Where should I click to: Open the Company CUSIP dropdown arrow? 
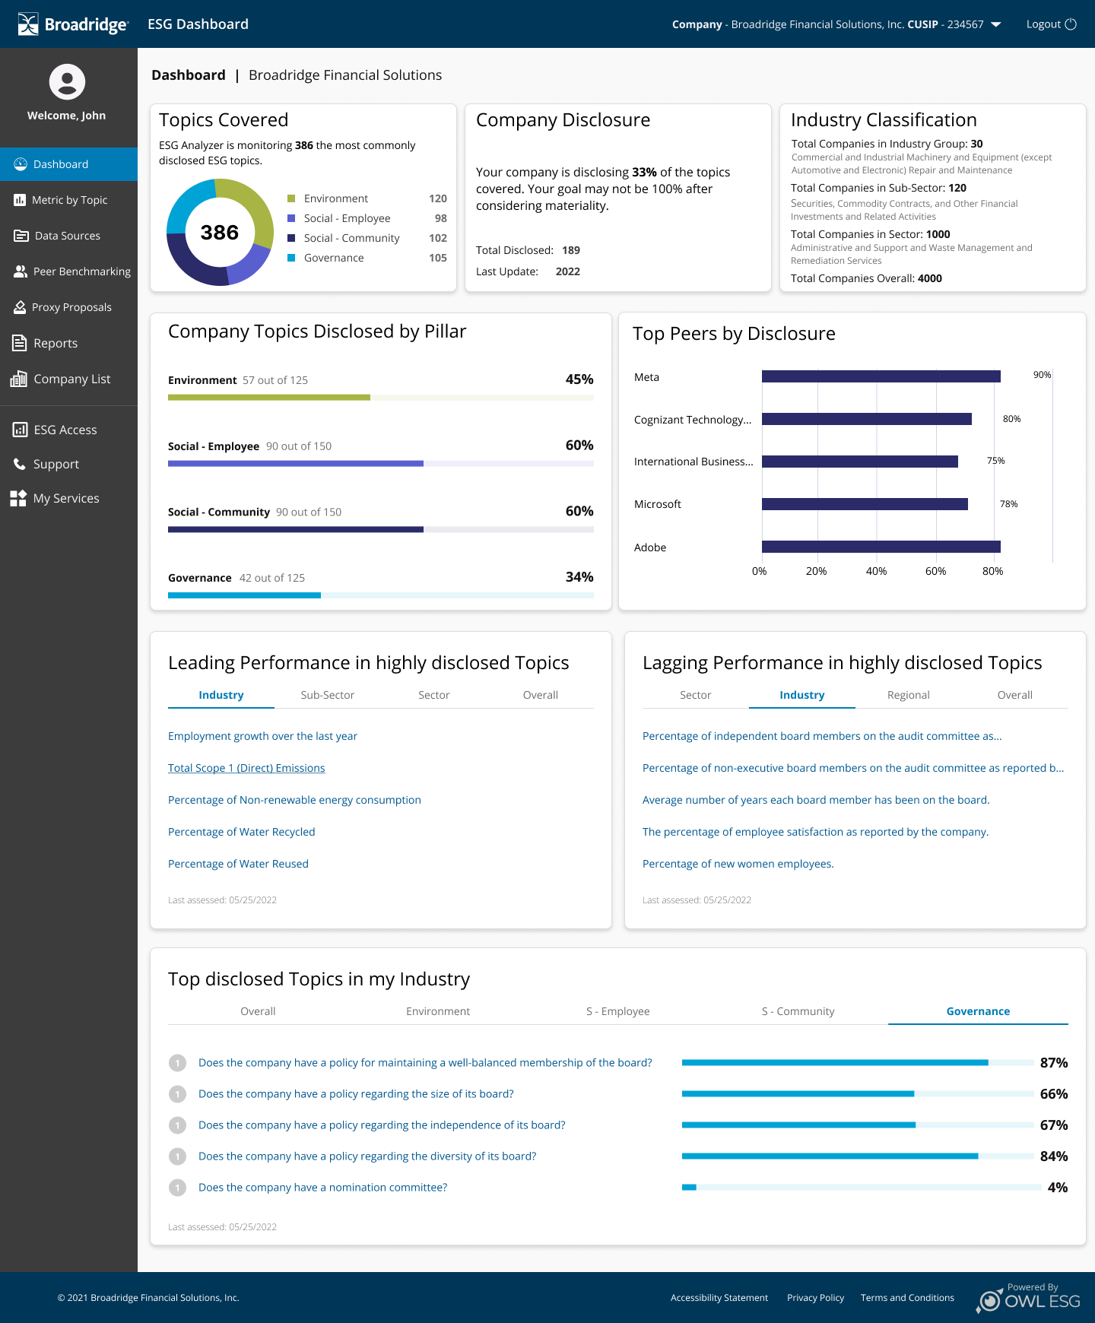tap(995, 24)
